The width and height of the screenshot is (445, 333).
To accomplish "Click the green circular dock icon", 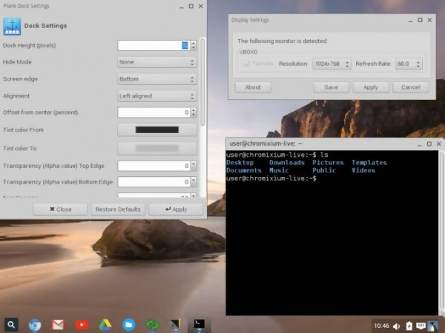I will pos(152,325).
